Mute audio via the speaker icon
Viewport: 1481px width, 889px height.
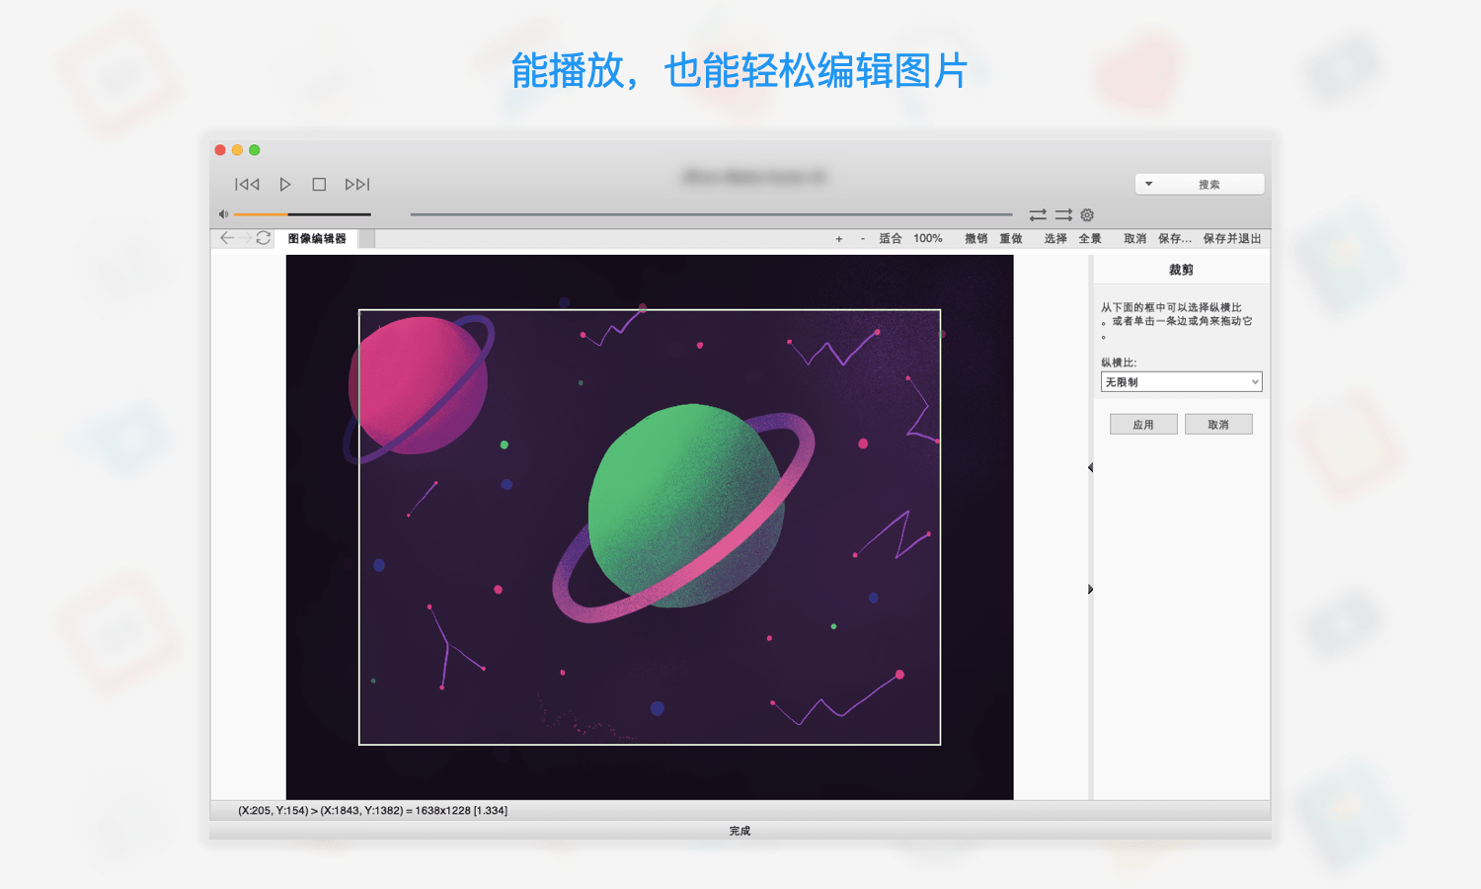point(223,213)
